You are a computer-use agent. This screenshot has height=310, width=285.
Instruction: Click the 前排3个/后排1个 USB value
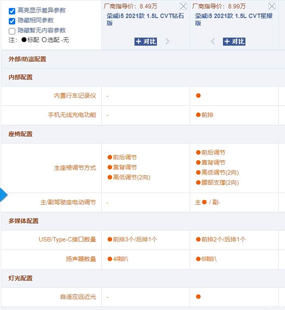pos(132,239)
